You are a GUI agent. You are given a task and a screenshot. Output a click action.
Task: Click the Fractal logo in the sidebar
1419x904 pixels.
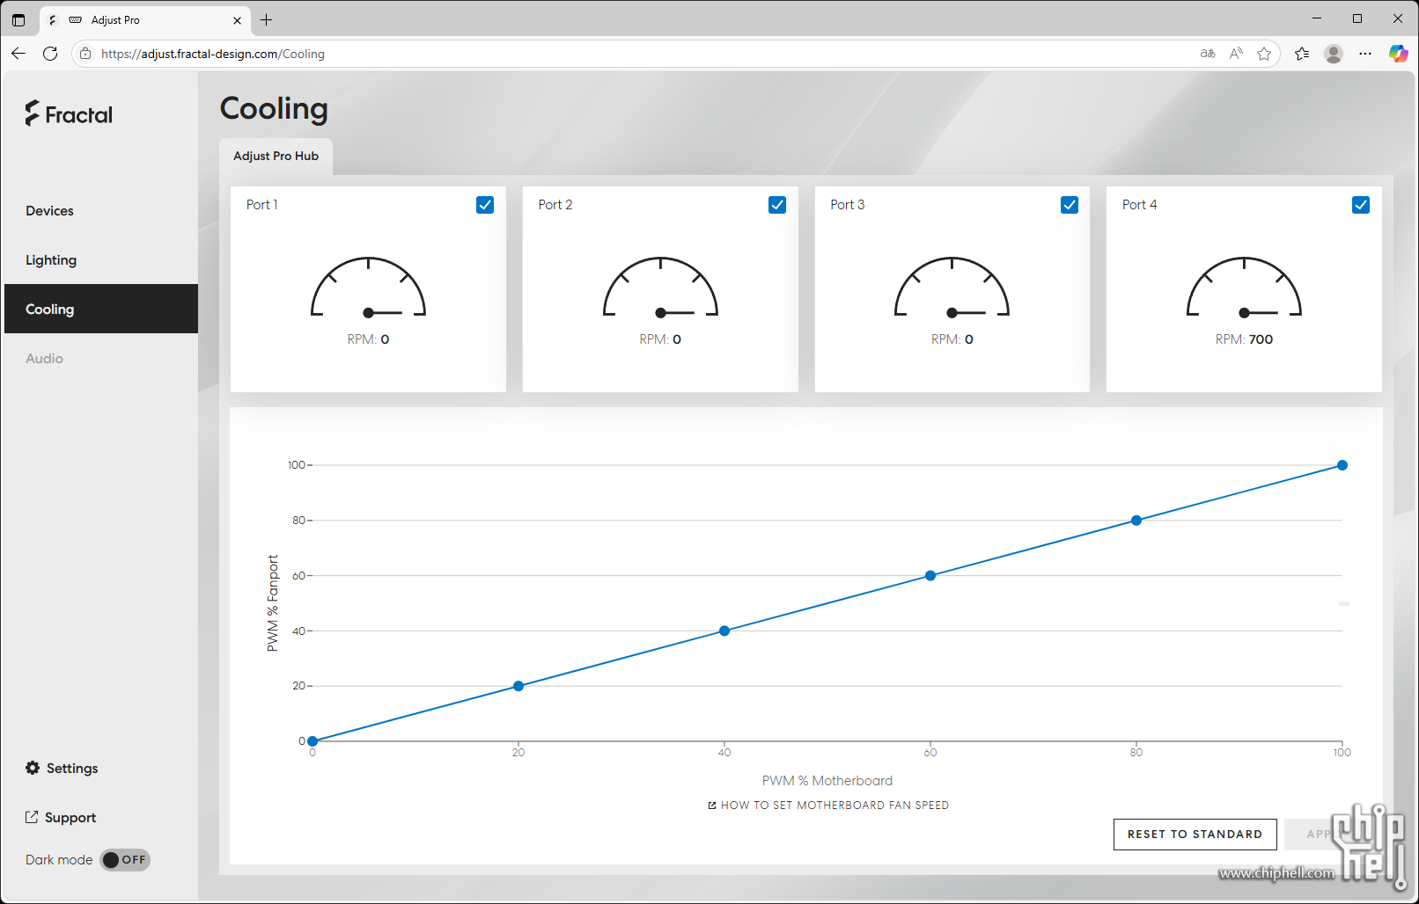click(x=69, y=114)
